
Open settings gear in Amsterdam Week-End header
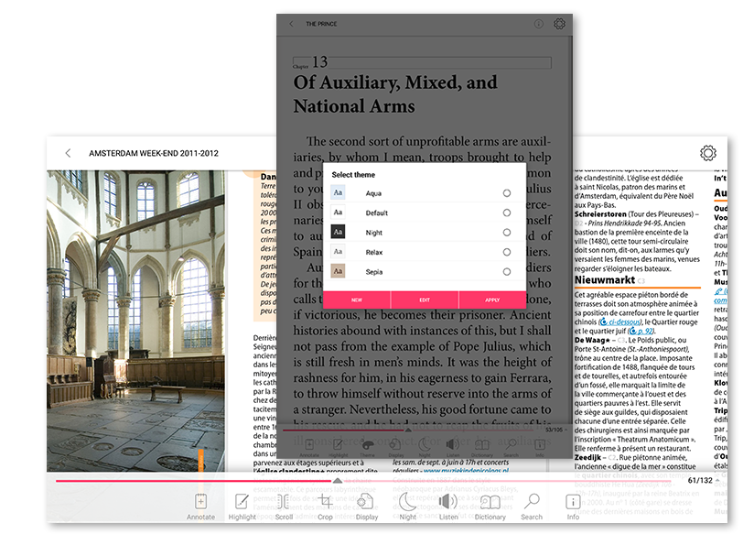point(708,153)
